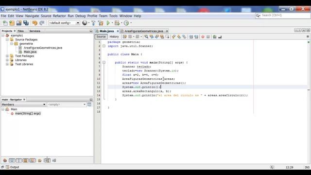Click the red Start Macro Recording icon

tap(203, 37)
